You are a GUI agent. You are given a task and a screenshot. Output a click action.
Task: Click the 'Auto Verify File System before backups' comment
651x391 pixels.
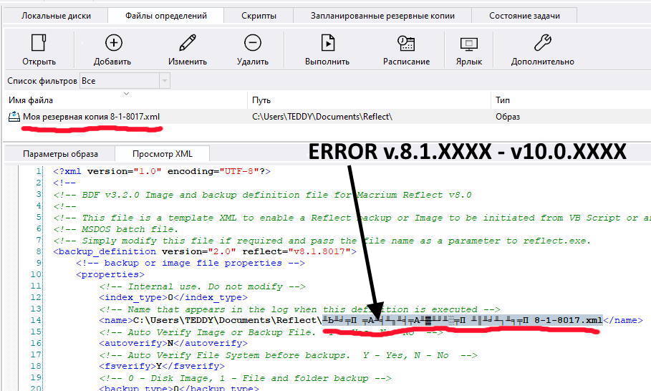288,355
